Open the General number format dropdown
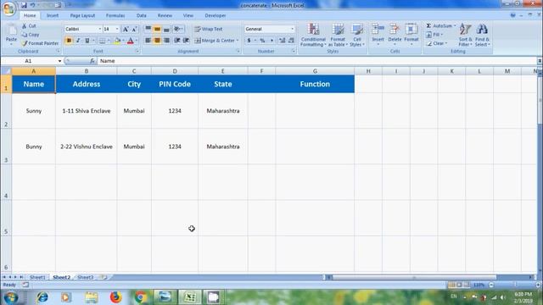Image resolution: width=543 pixels, height=305 pixels. [x=292, y=29]
